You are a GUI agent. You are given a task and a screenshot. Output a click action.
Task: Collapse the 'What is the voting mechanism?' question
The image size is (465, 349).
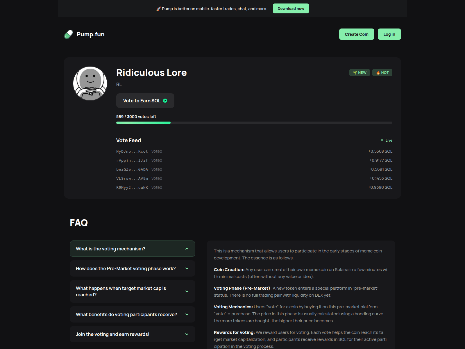coord(133,249)
